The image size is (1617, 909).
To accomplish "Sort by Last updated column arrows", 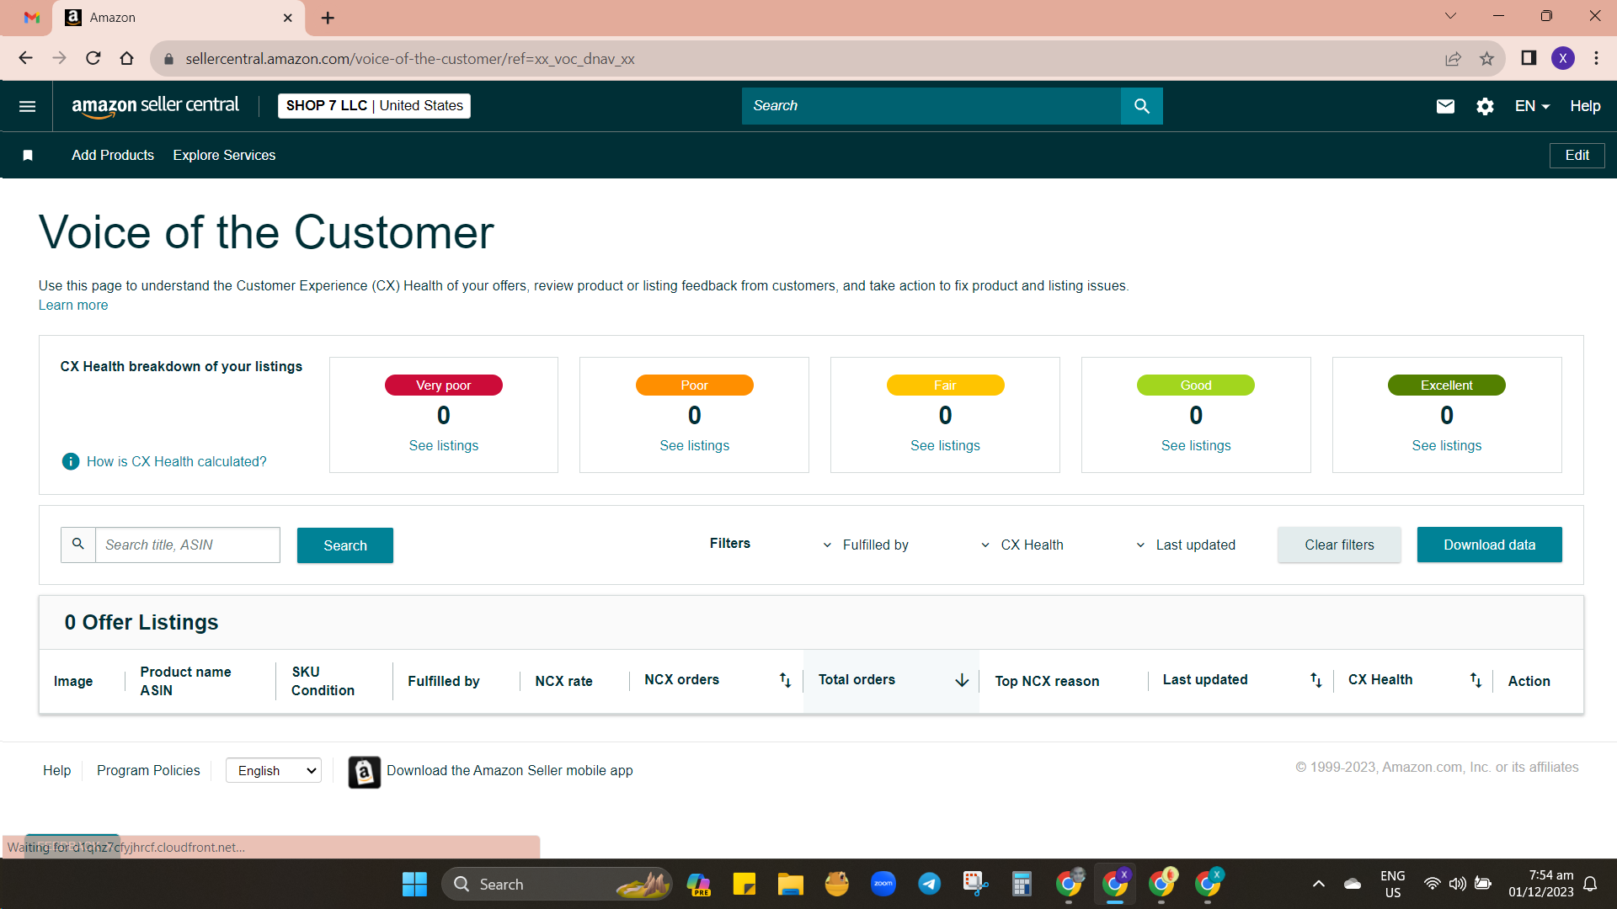I will (x=1315, y=680).
